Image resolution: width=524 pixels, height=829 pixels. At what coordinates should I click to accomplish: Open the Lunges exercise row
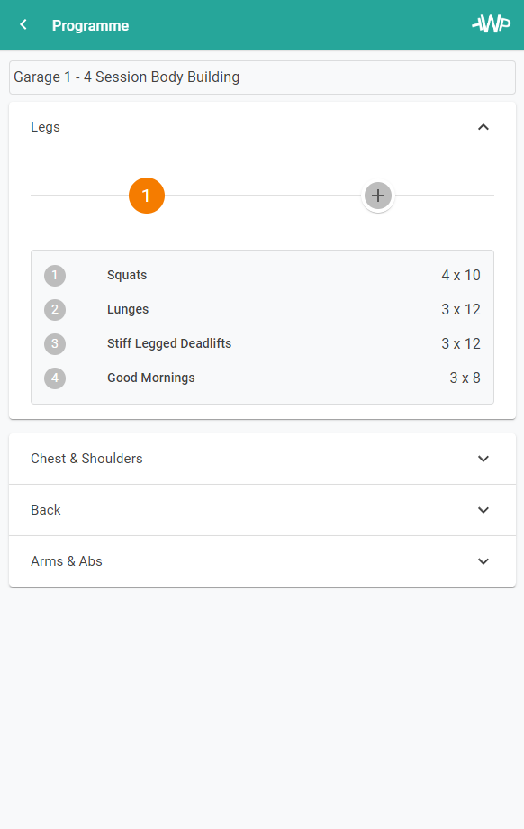click(x=263, y=310)
